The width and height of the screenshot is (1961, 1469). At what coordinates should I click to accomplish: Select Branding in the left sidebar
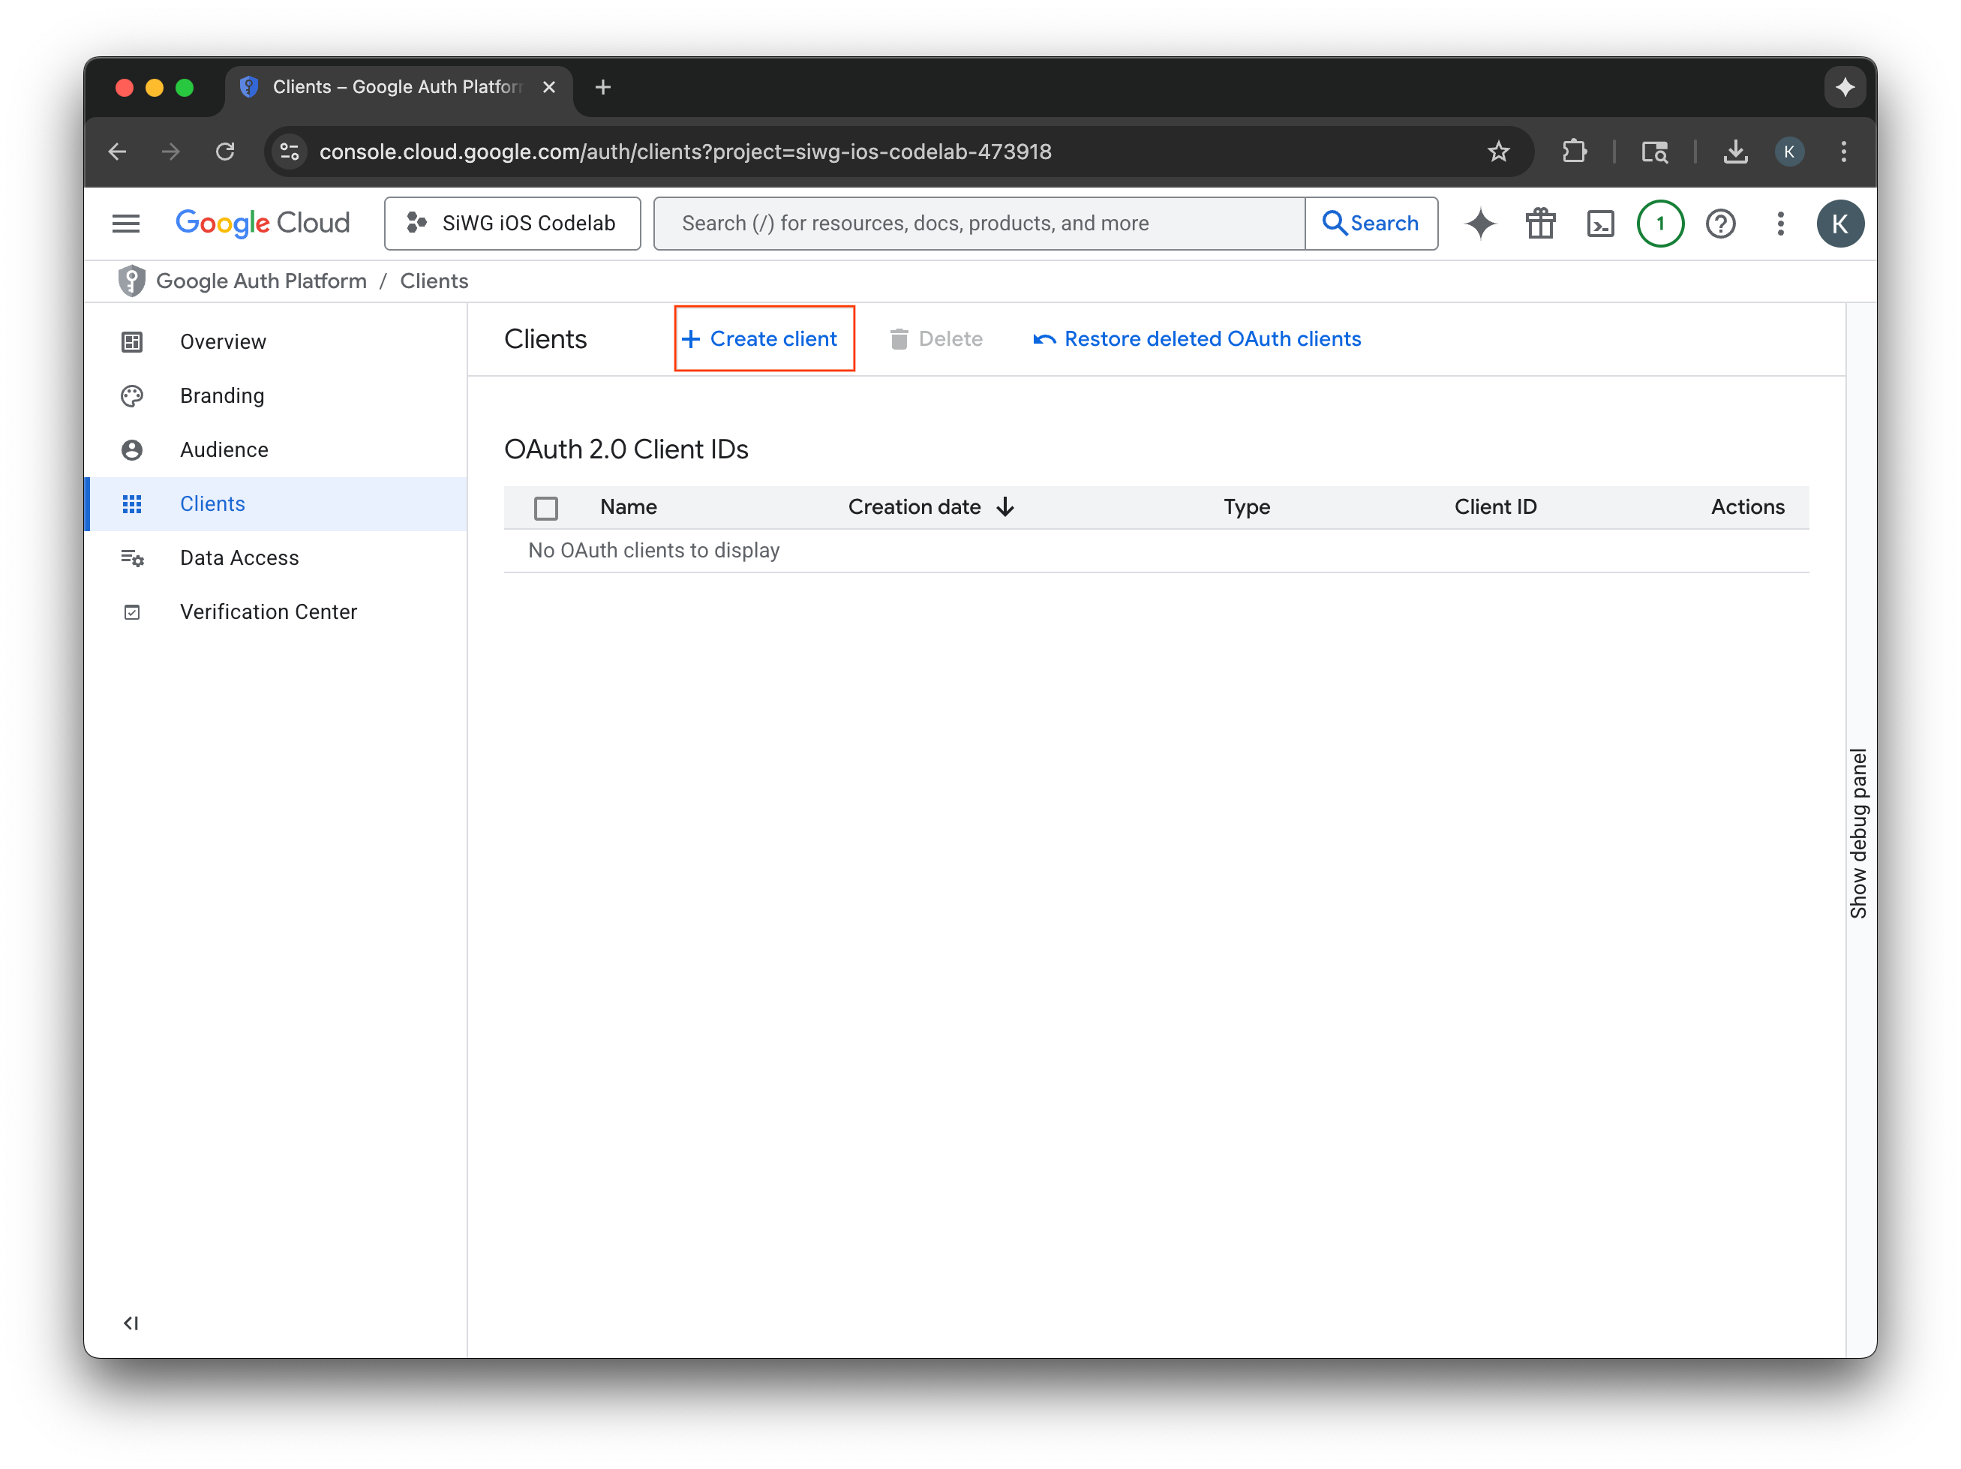(221, 395)
